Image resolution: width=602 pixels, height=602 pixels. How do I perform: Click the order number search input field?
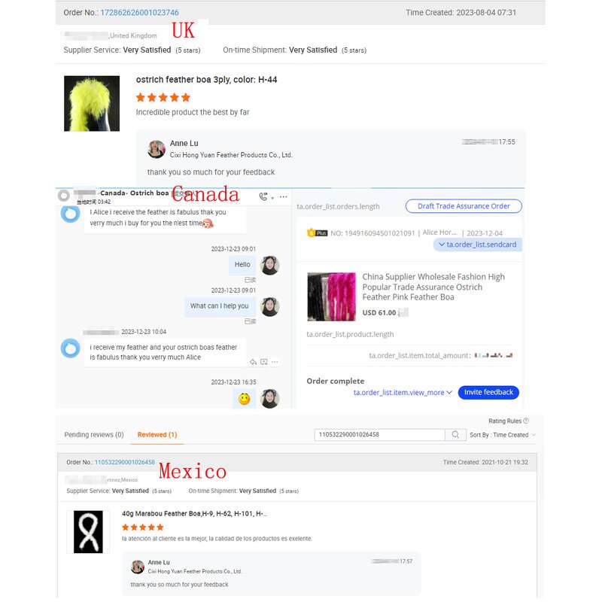click(x=379, y=435)
